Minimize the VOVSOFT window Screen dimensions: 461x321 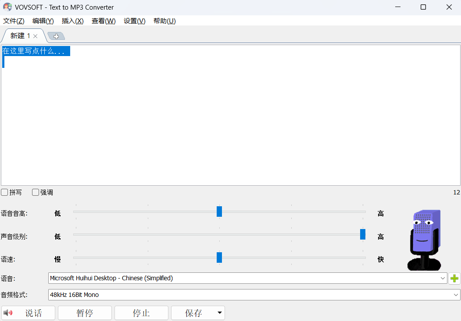398,7
